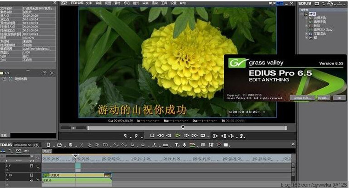Click the player position slider handle
The image size is (349, 188).
coord(183,127)
